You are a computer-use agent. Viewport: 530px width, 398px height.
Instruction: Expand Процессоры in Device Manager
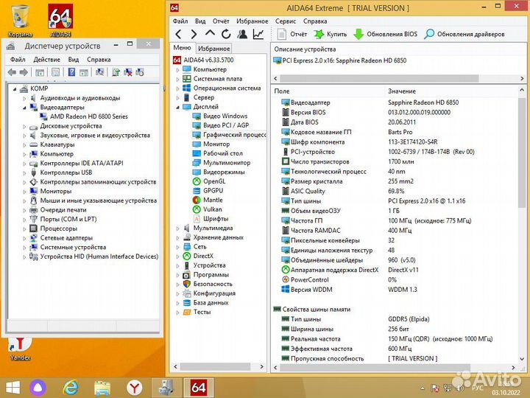[x=24, y=228]
